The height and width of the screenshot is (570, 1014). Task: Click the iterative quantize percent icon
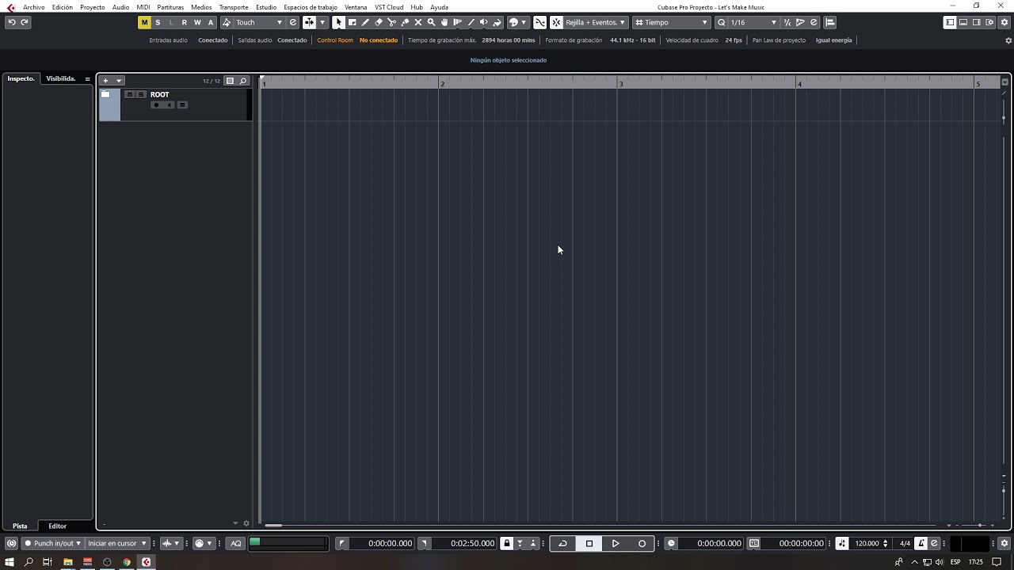787,22
